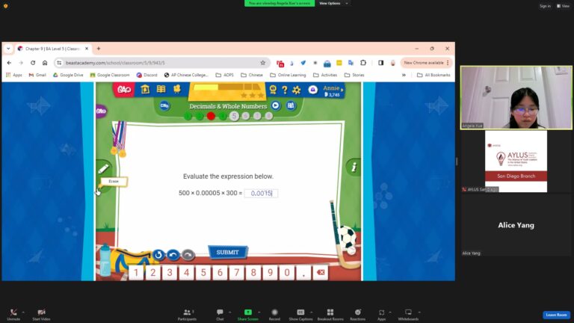This screenshot has width=574, height=323.
Task: Tap the number 9 keypad key
Action: pos(270,272)
